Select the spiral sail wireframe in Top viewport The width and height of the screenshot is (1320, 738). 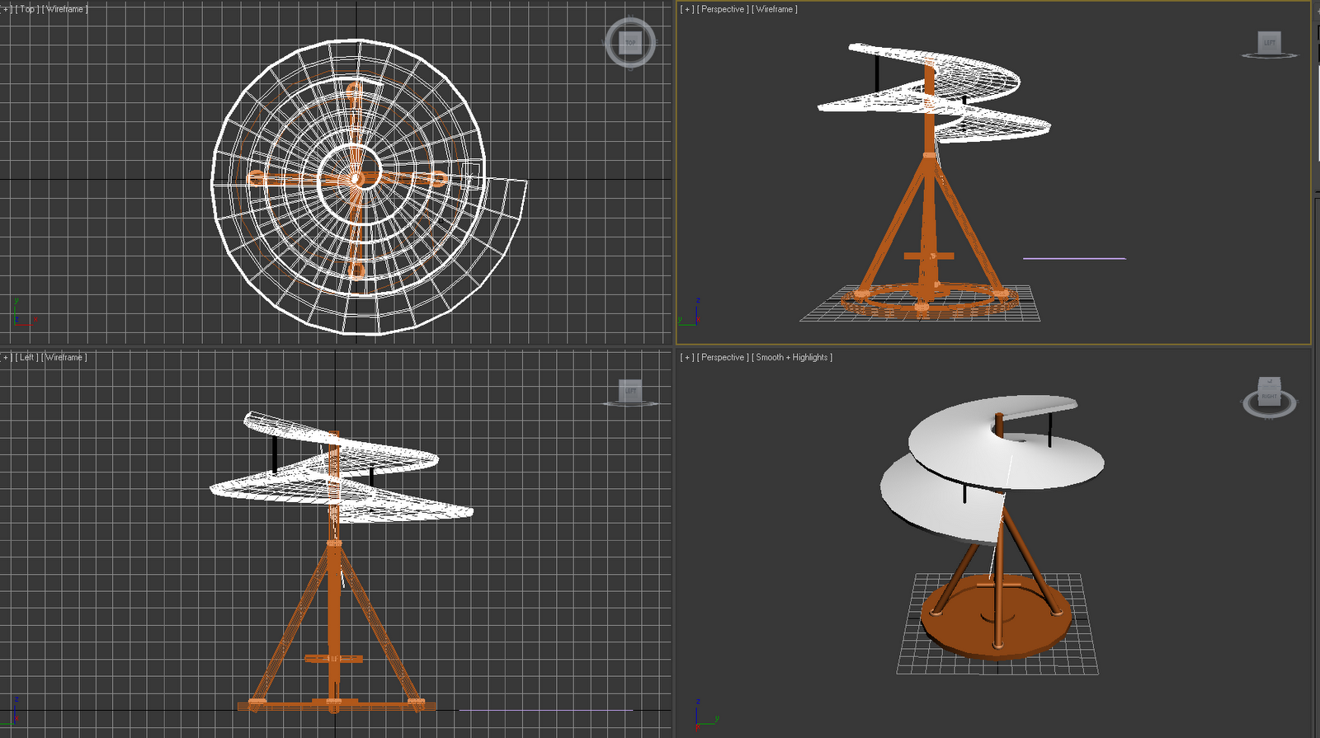point(369,186)
